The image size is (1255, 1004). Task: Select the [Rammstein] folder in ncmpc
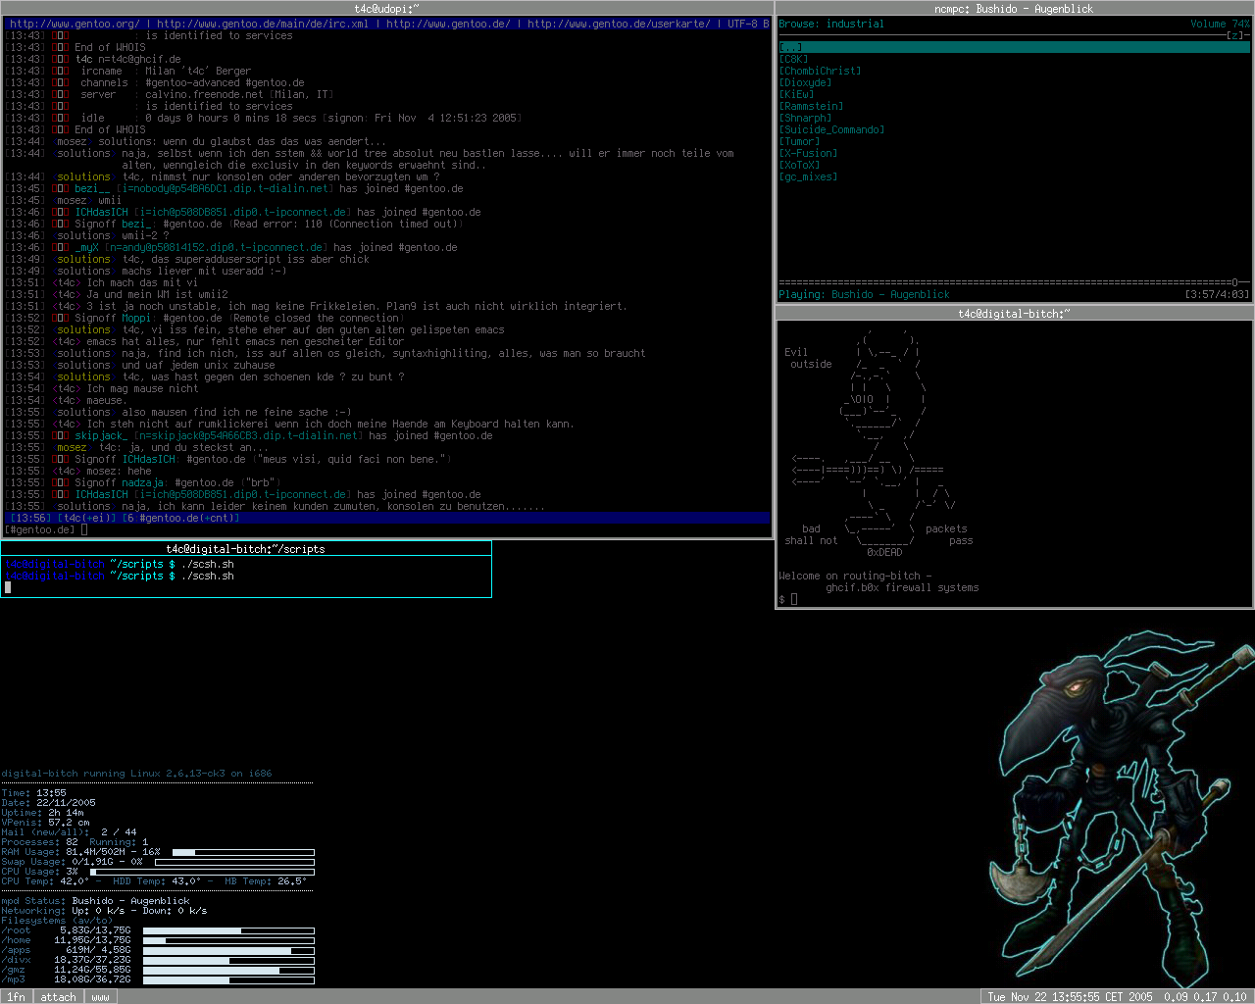tap(811, 106)
